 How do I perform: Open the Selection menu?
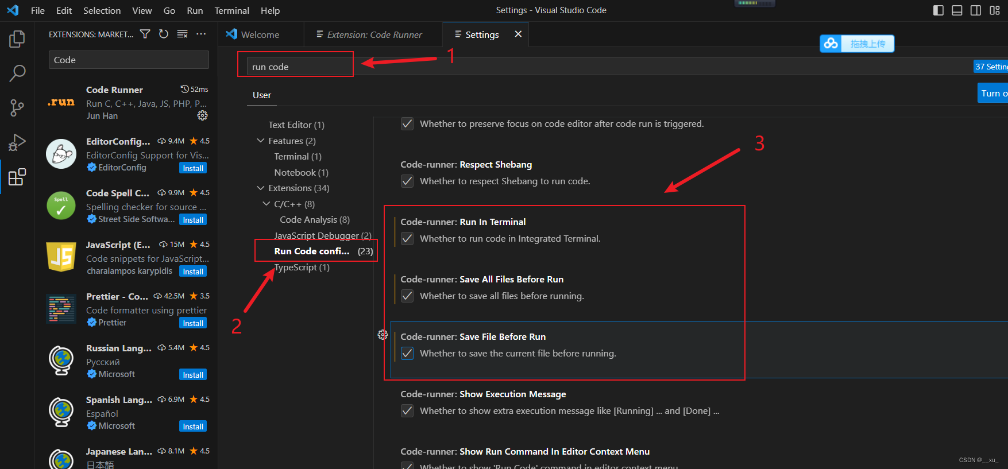[x=102, y=10]
